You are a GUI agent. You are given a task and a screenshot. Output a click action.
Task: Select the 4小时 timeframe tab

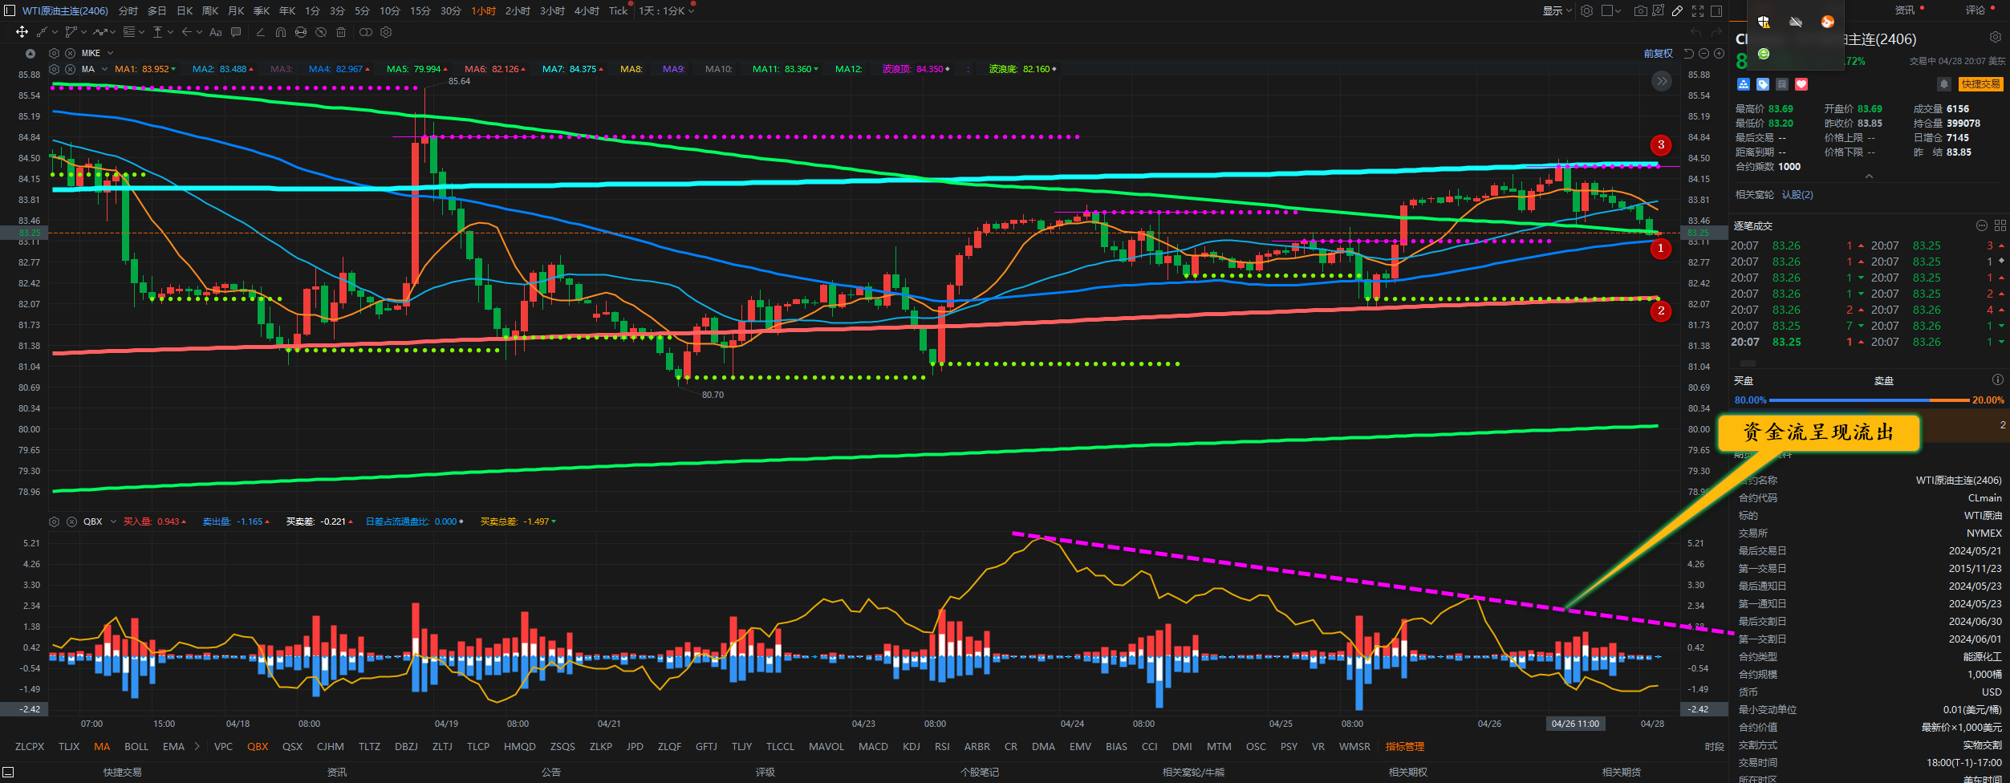point(587,10)
